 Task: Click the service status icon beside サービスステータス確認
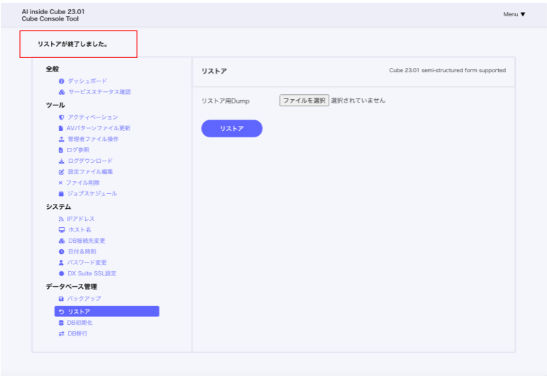pyautogui.click(x=62, y=92)
